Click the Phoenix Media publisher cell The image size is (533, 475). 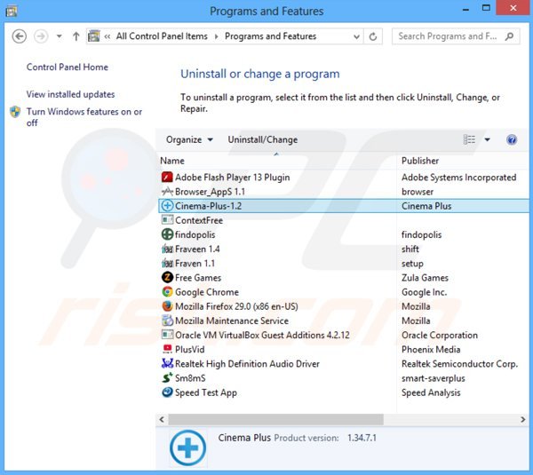[x=431, y=349]
